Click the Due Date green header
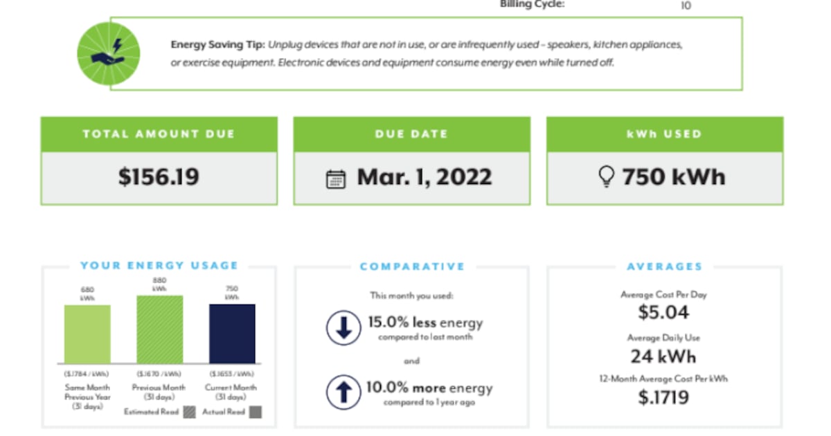 pos(411,134)
